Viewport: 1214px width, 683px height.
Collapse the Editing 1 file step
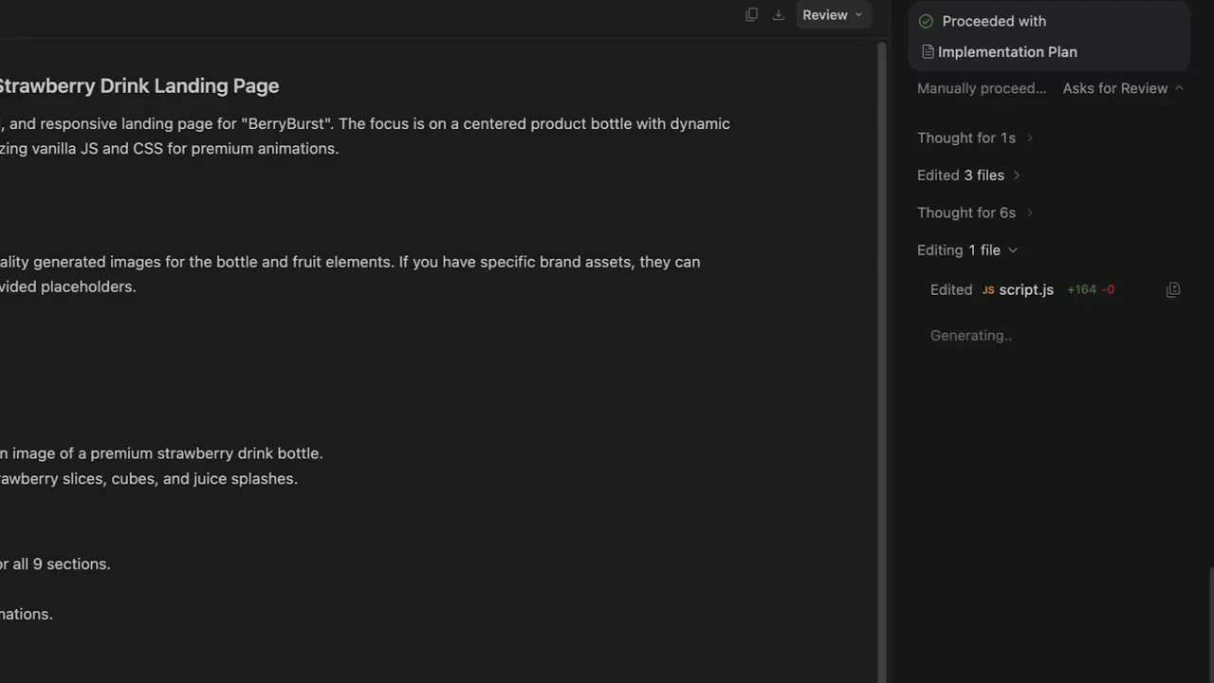tap(967, 250)
